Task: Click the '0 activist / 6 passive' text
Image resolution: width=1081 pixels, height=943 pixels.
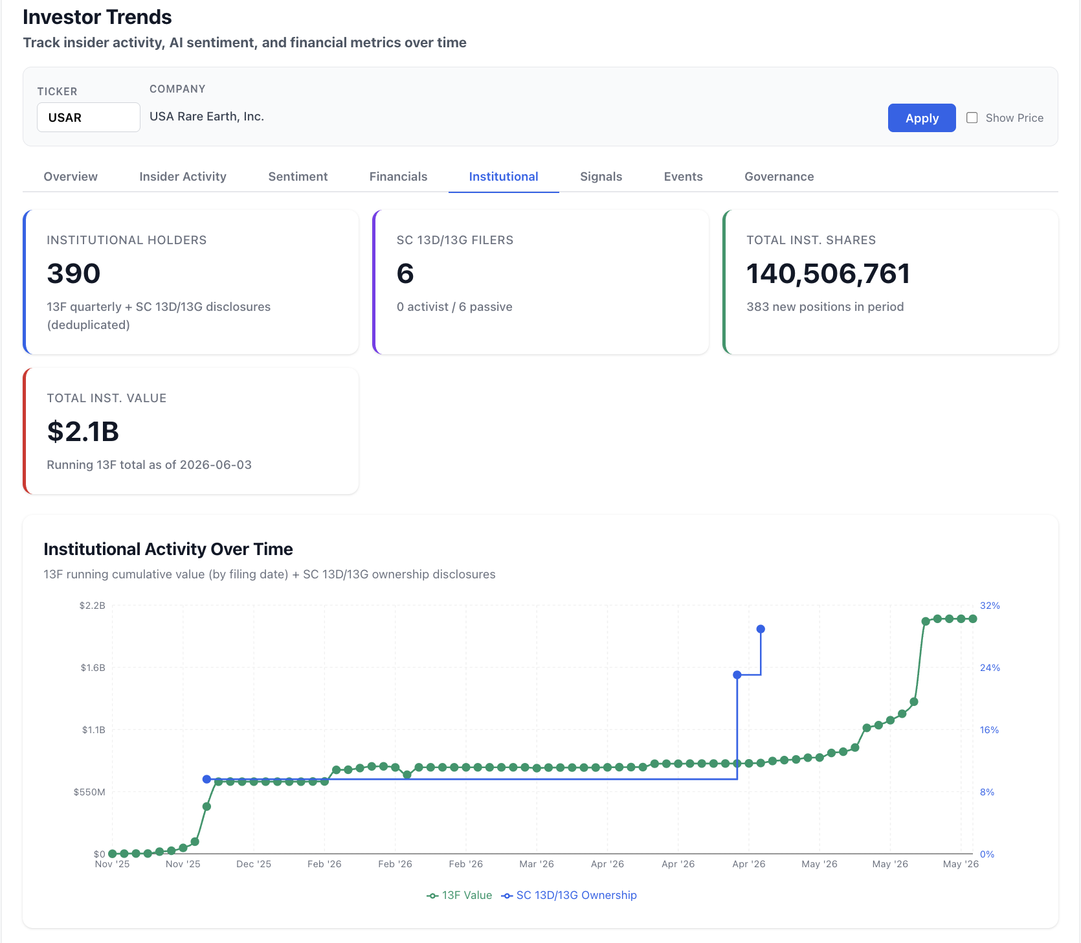Action: pyautogui.click(x=454, y=307)
